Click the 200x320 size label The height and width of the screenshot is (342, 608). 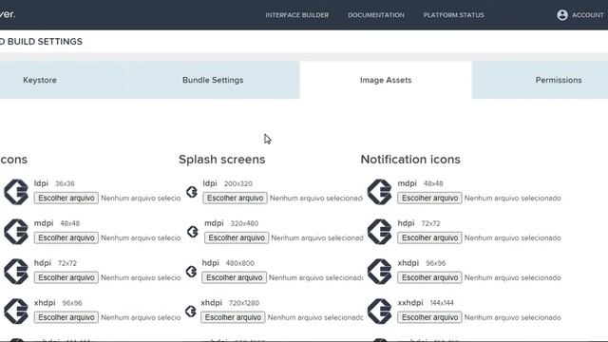238,183
